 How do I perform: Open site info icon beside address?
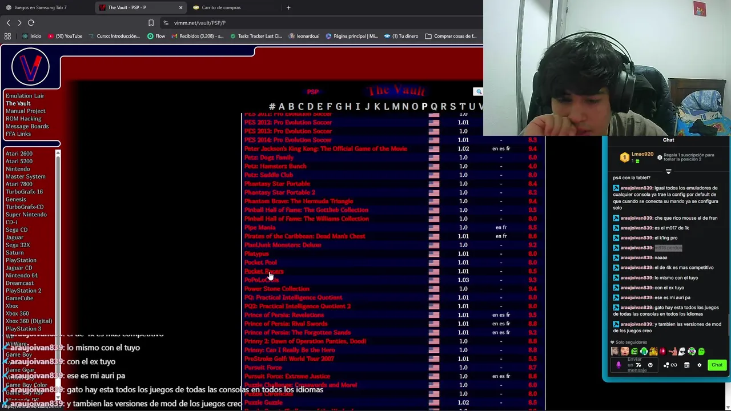click(x=166, y=23)
